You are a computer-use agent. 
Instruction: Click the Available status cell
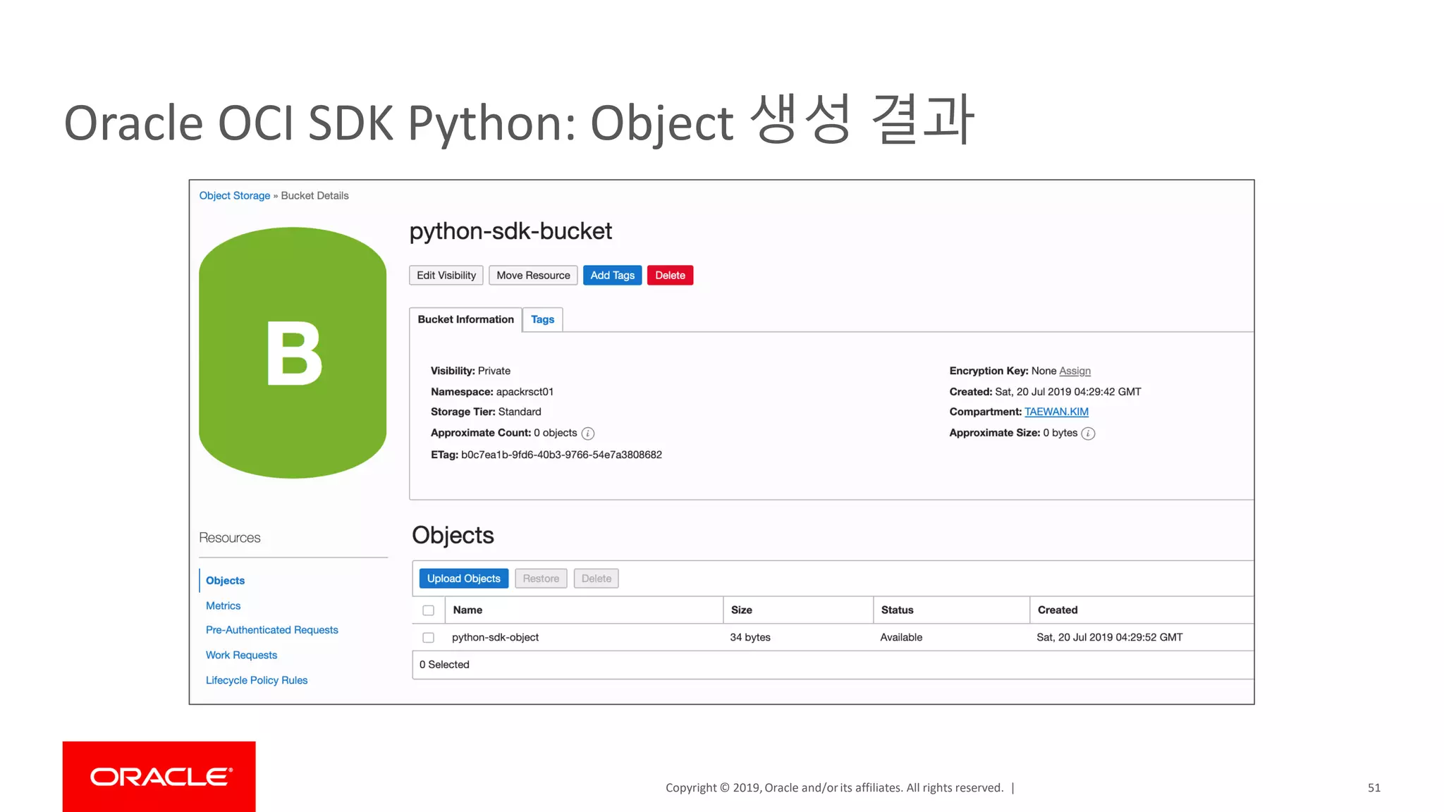tap(901, 637)
